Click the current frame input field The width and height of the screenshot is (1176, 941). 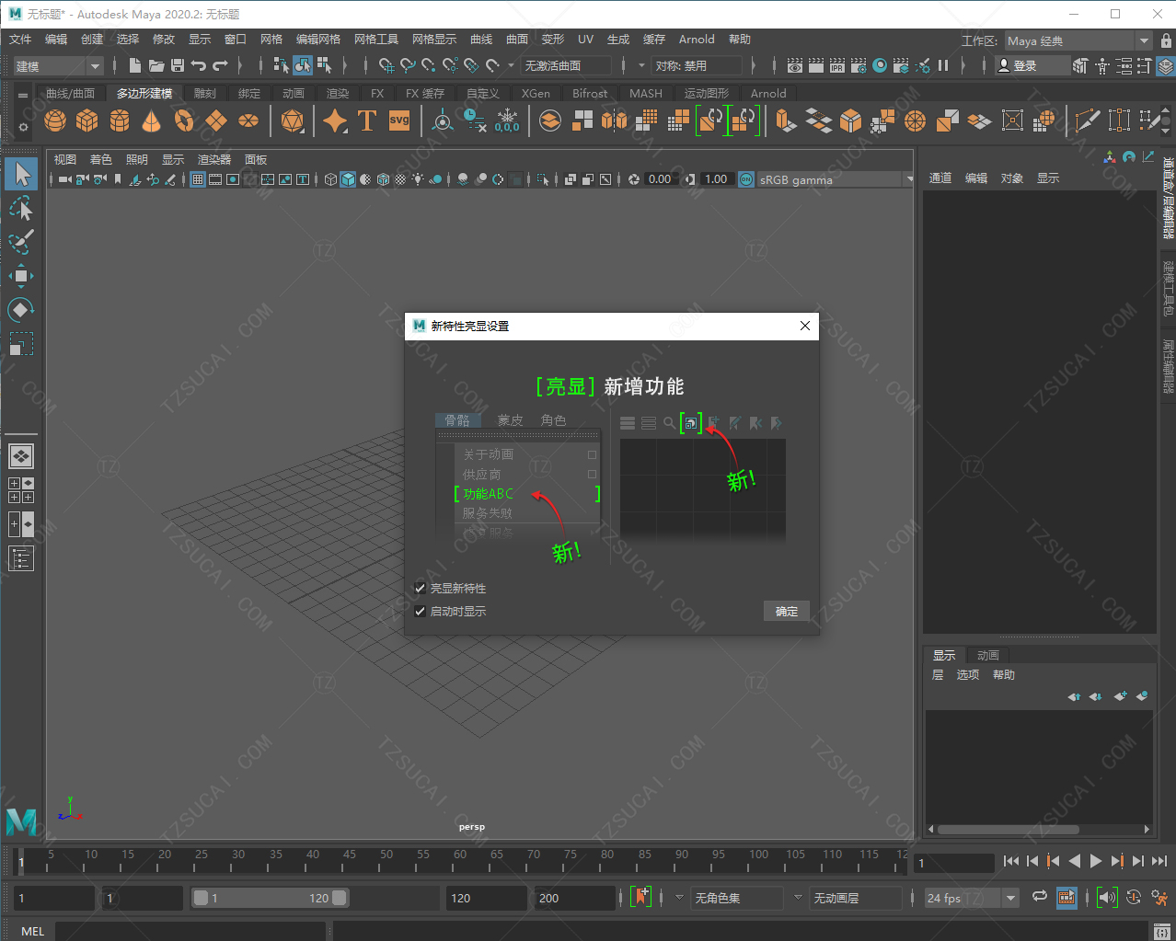(x=954, y=863)
